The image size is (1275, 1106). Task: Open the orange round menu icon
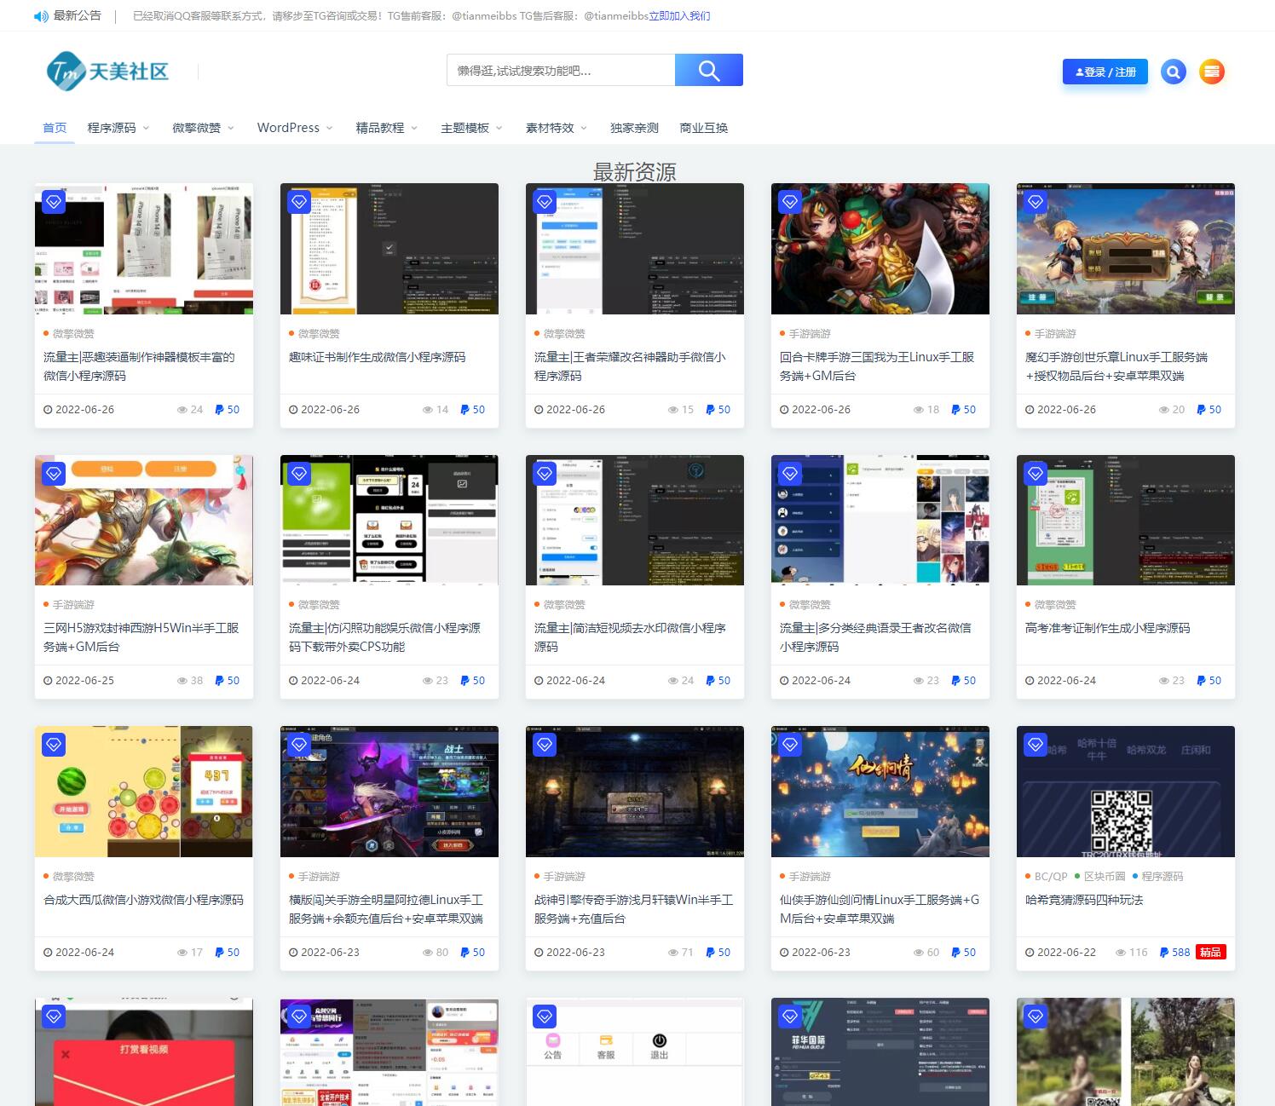(1212, 72)
